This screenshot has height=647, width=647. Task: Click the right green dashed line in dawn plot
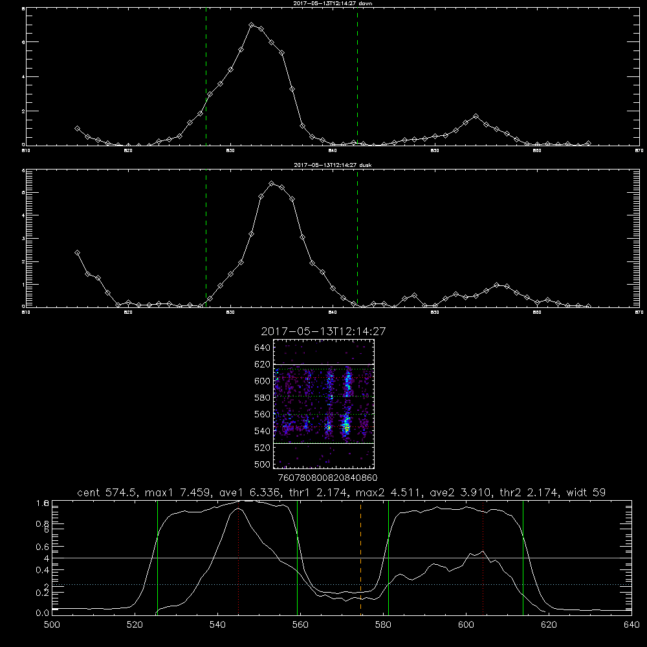click(357, 76)
